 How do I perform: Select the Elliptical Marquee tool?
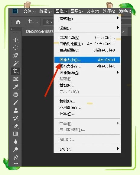tap(15, 48)
